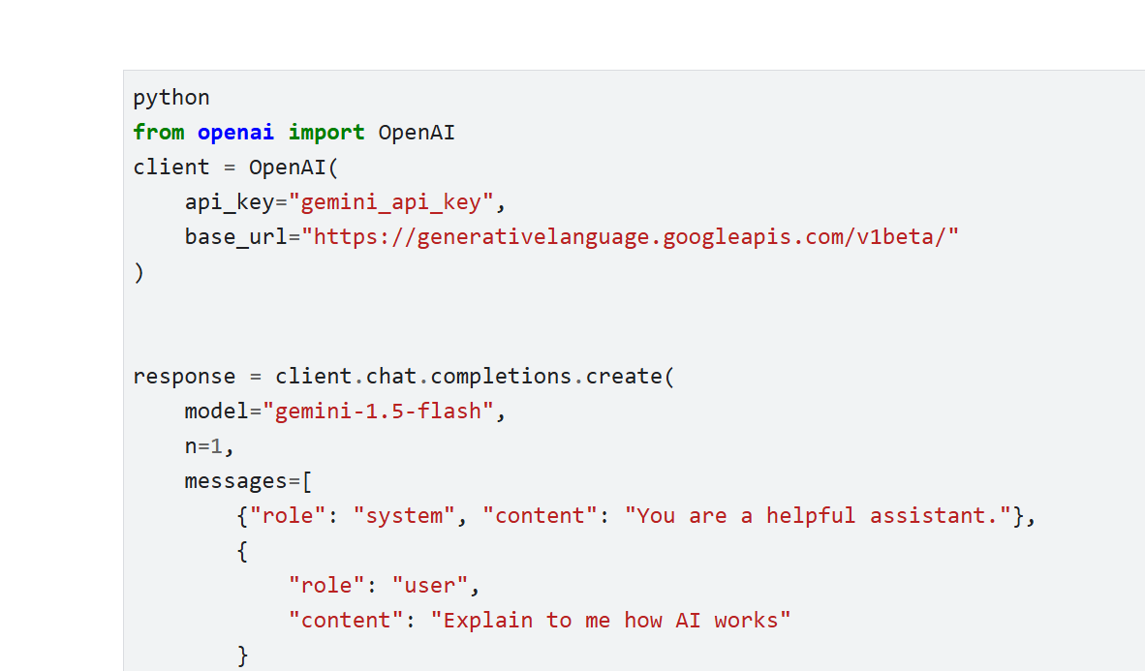Click the "gemini_api_key" string
Viewport: 1145px width, 671px height.
390,202
